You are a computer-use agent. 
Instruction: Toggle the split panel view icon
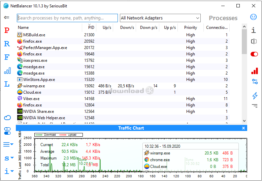[x=254, y=41]
